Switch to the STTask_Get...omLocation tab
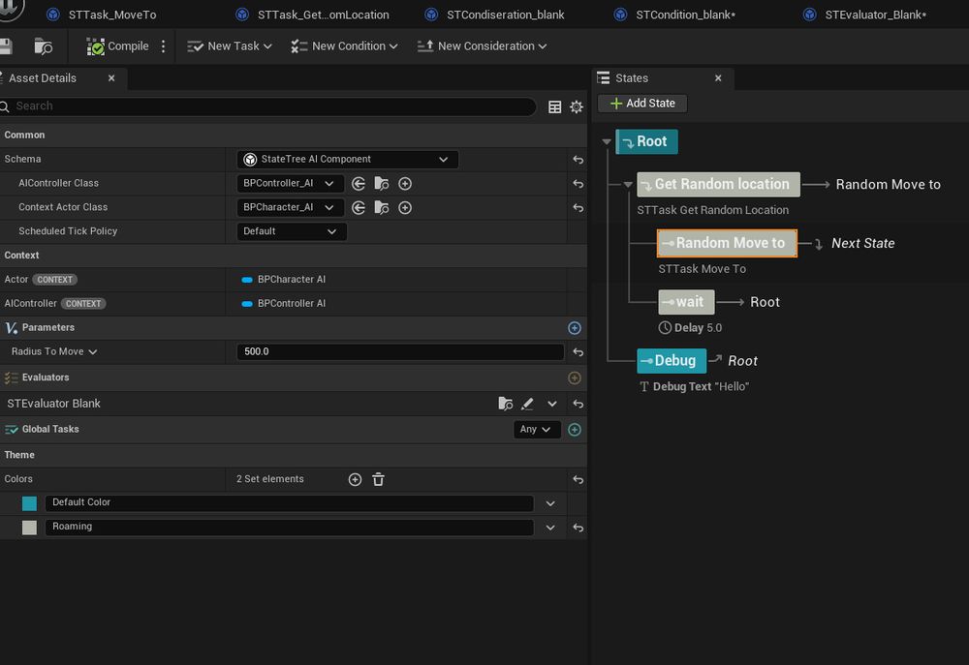The height and width of the screenshot is (665, 969). coord(313,15)
